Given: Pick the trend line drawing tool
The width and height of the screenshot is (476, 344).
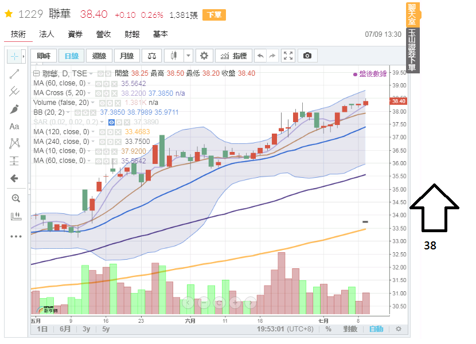Looking at the screenshot, I should tap(14, 74).
